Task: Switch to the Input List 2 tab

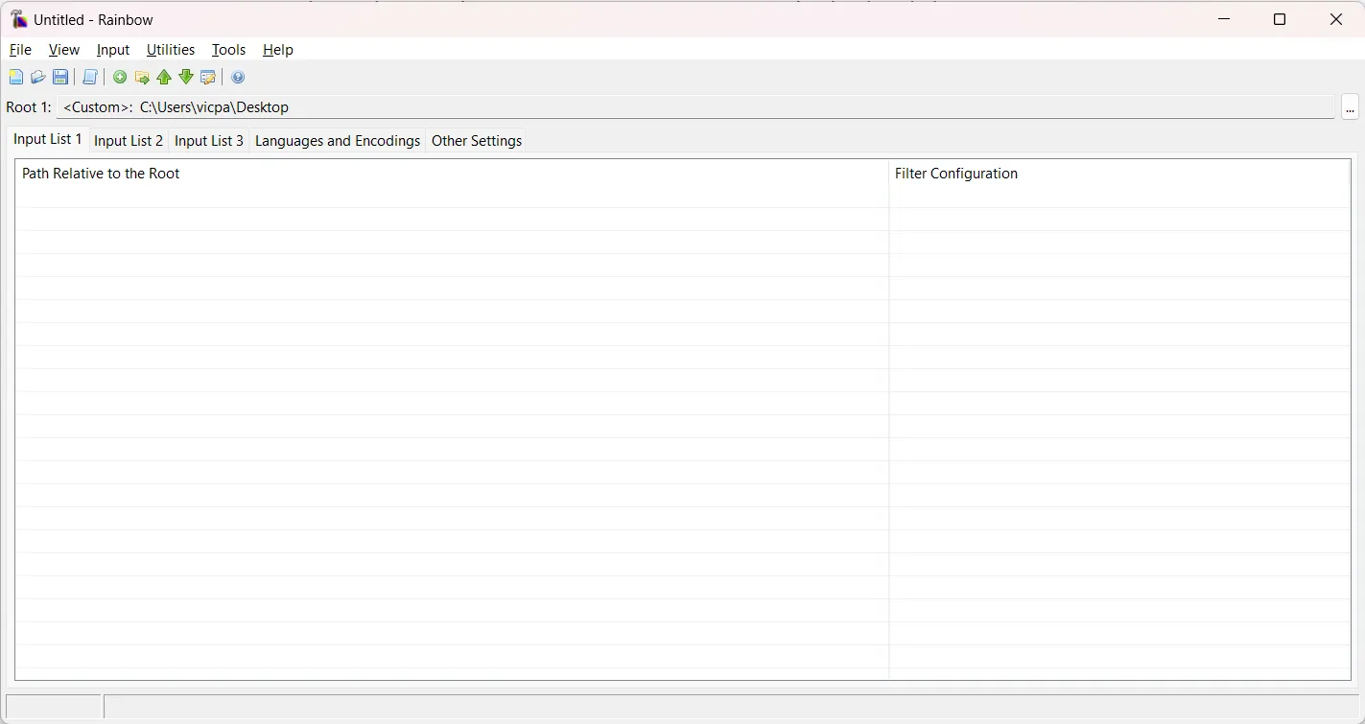Action: point(129,141)
